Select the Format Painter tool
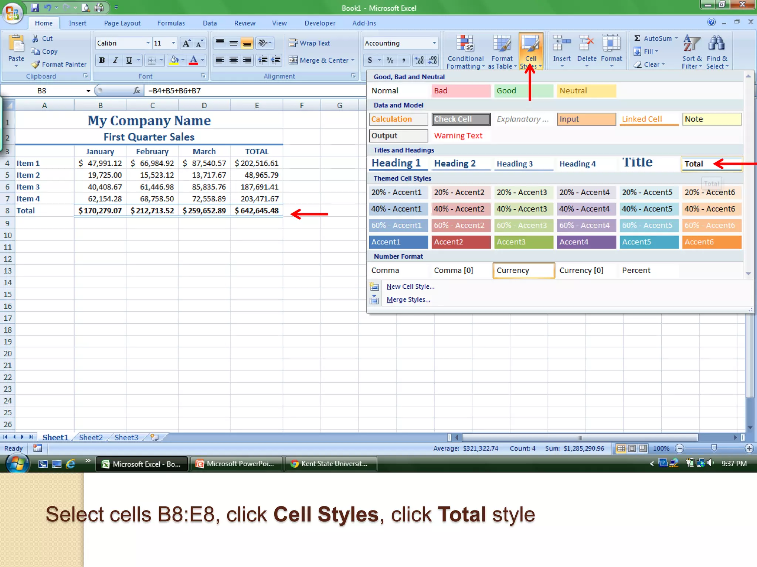Screen dimensions: 757x567 point(59,64)
